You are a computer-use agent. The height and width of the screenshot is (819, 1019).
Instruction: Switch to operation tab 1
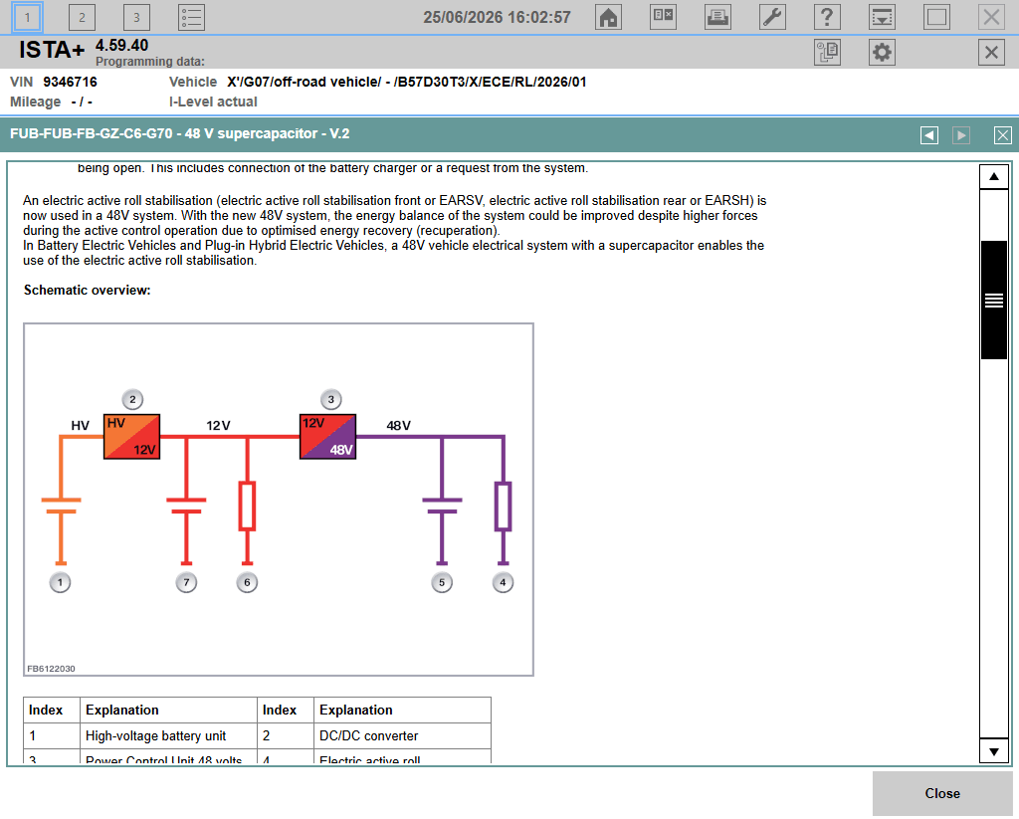click(x=27, y=18)
